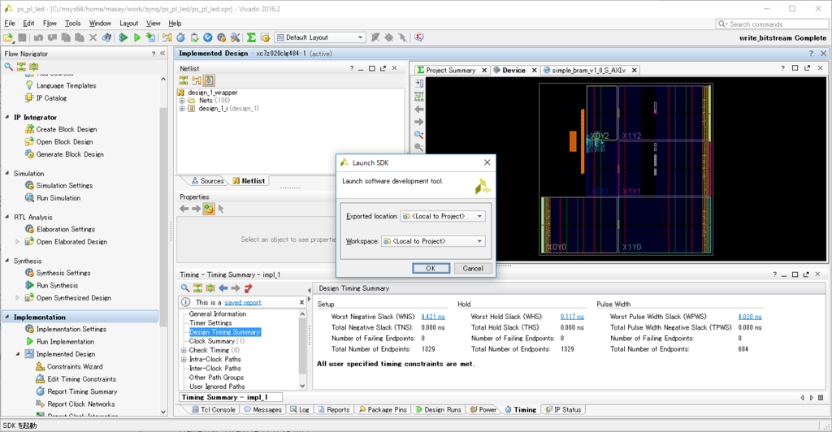Click the Flow Navigator search magnifier icon
The width and height of the screenshot is (832, 432).
(x=8, y=67)
